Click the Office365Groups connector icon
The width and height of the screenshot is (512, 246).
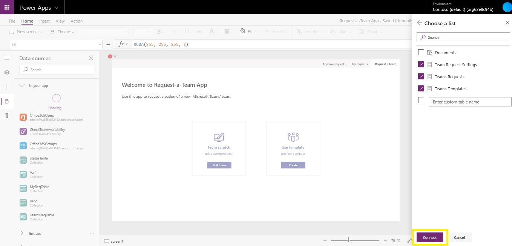pos(23,146)
